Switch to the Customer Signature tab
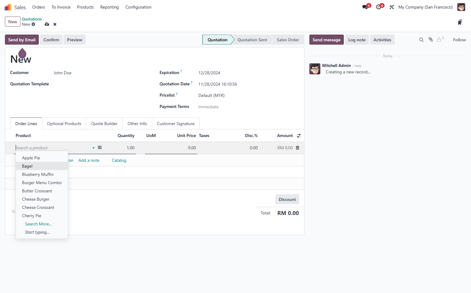471x293 pixels. tap(176, 124)
